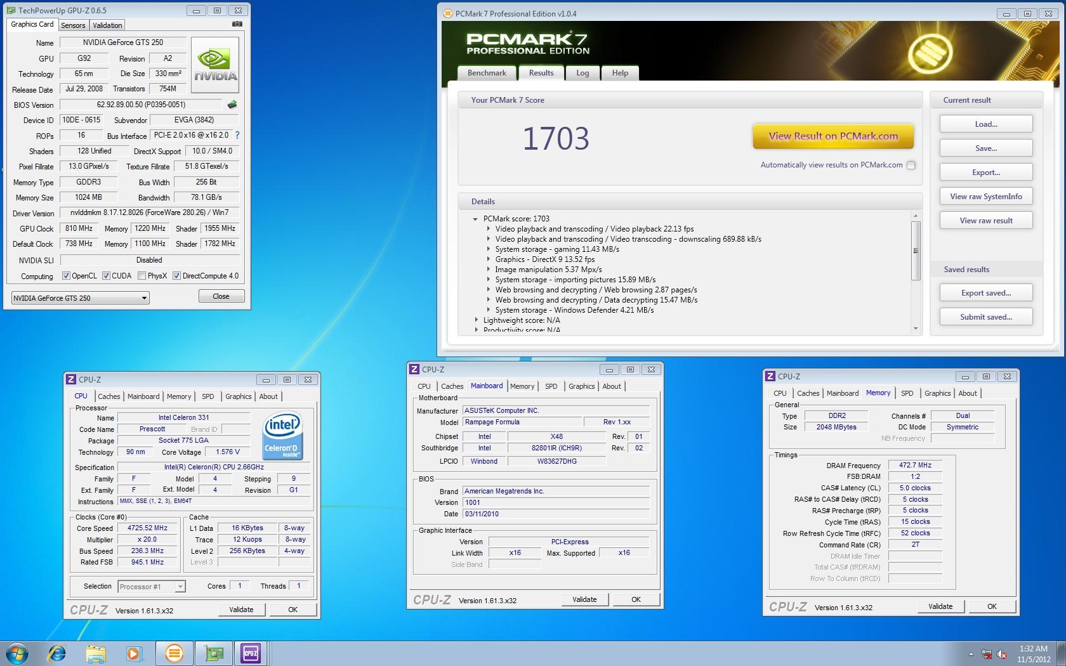Screen dimensions: 1066x666
Task: Enable automatically view results on PCMark.com
Action: [x=911, y=165]
